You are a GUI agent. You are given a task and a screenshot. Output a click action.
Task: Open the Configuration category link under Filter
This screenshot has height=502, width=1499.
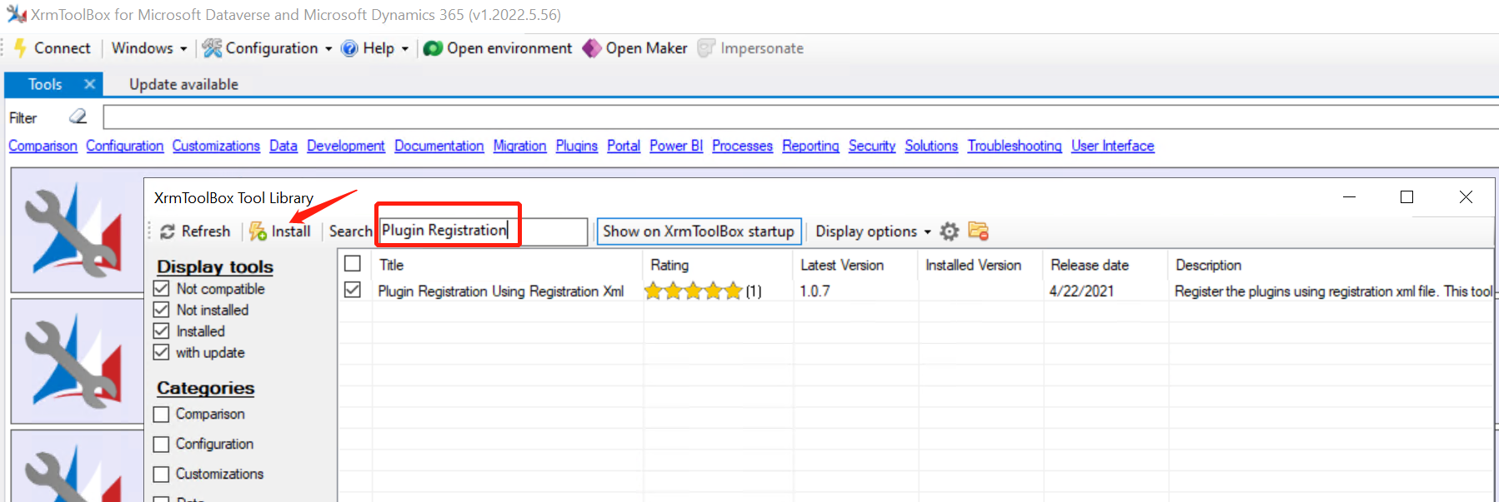pyautogui.click(x=124, y=146)
